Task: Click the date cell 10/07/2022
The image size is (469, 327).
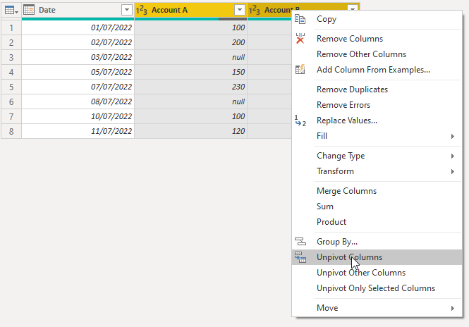Action: 78,116
